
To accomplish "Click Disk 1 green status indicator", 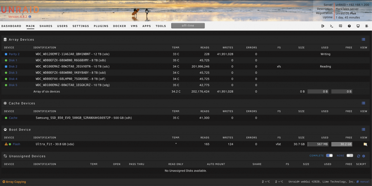I will [6, 60].
